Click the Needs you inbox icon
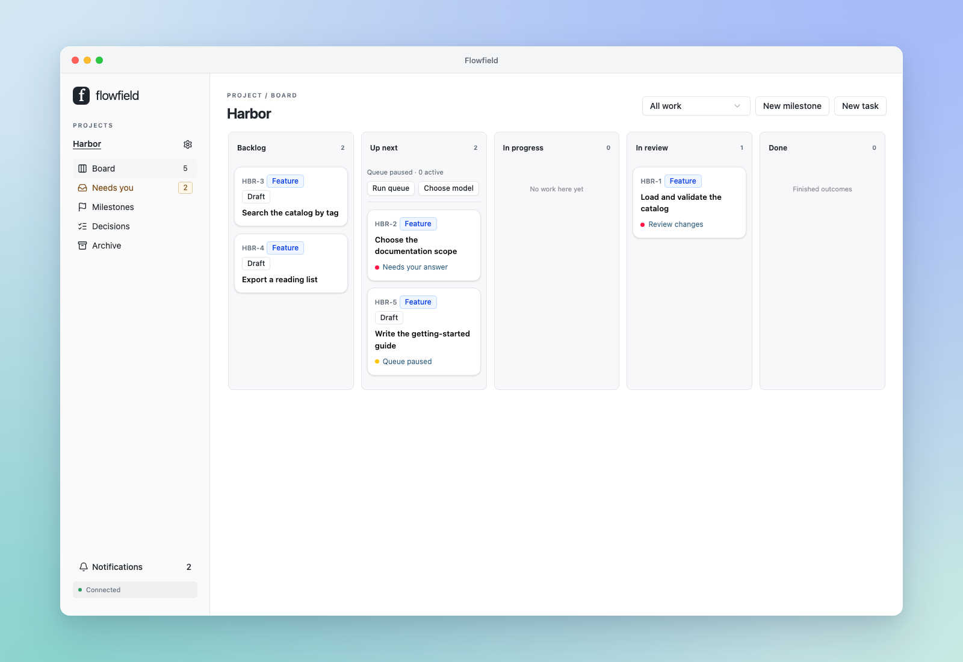 click(x=82, y=188)
